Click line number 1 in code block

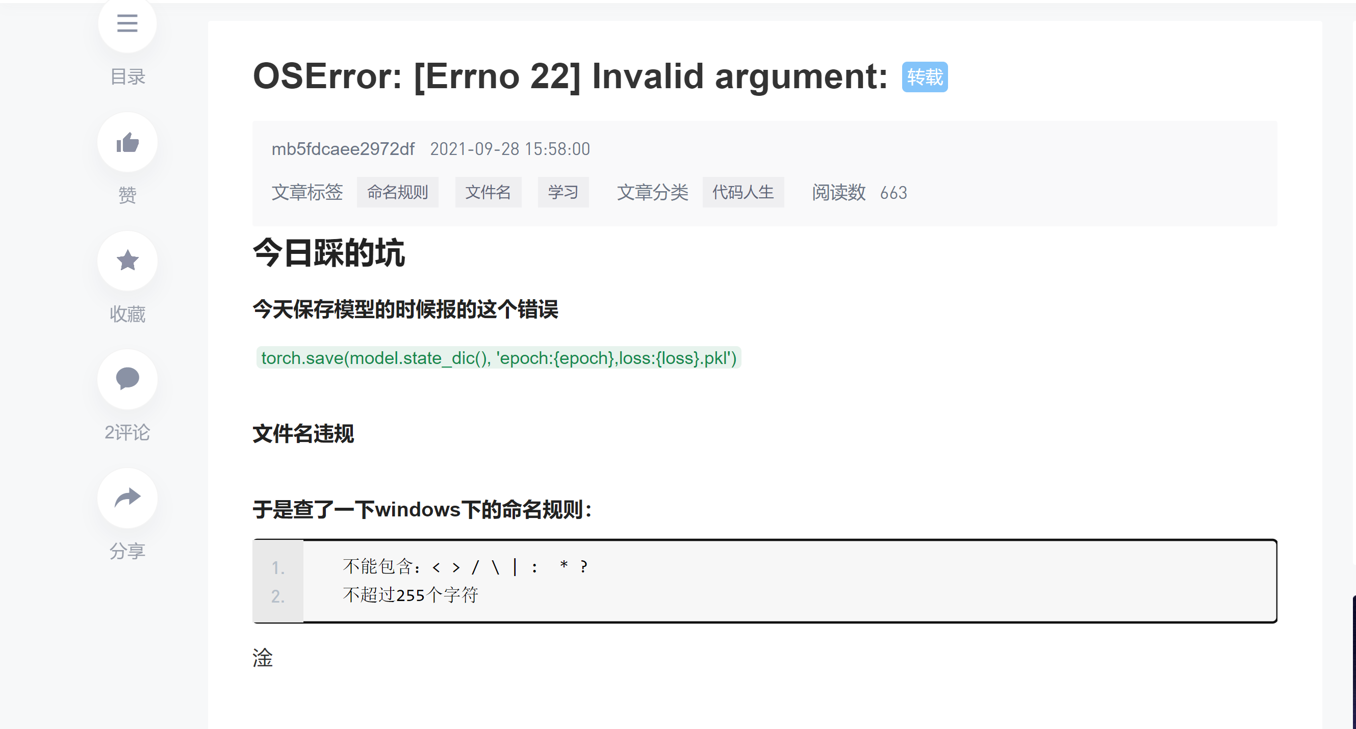pyautogui.click(x=278, y=567)
